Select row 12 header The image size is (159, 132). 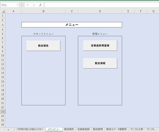click(3, 64)
